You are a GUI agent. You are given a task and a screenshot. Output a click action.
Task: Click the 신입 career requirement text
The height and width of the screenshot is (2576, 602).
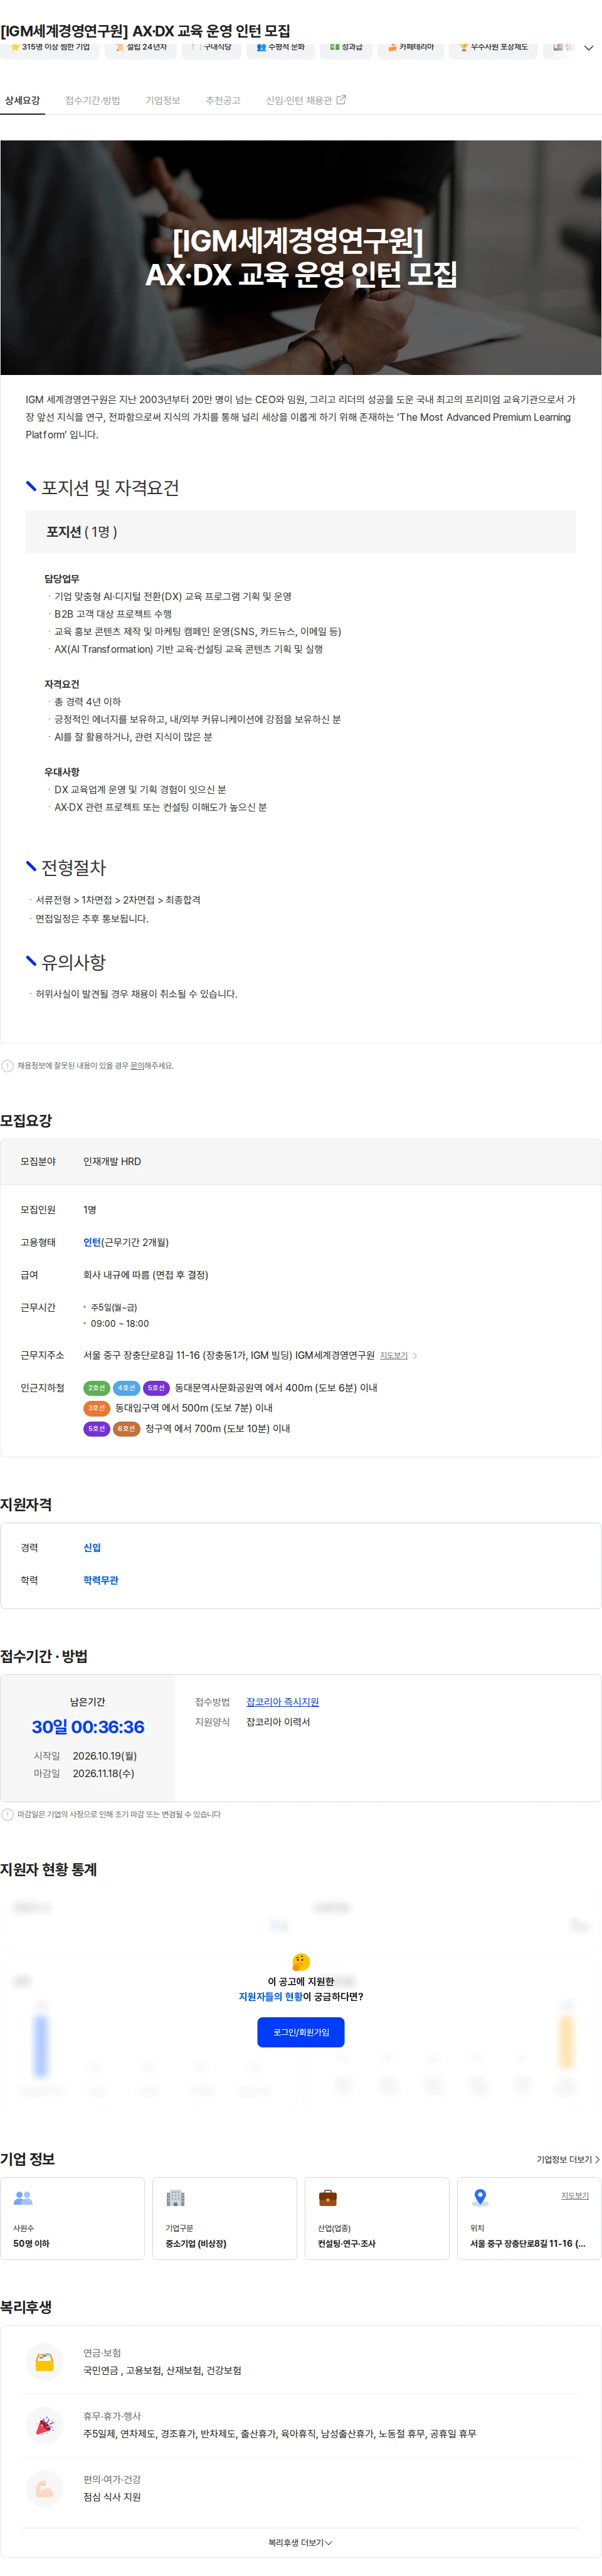[x=92, y=1547]
